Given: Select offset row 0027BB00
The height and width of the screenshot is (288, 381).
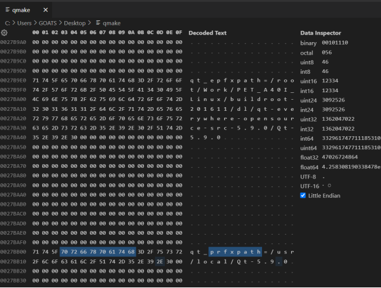Looking at the screenshot, I should 14,252.
